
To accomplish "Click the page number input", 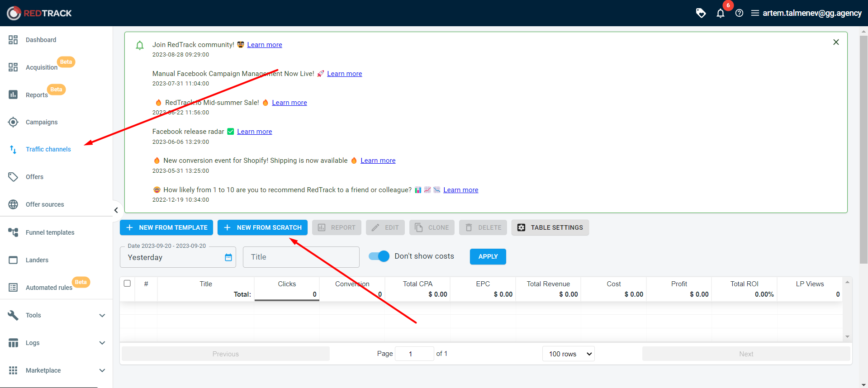I will click(x=414, y=354).
